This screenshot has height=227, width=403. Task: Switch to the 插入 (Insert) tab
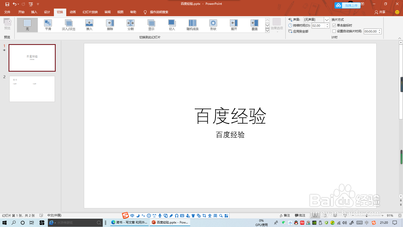[34, 12]
